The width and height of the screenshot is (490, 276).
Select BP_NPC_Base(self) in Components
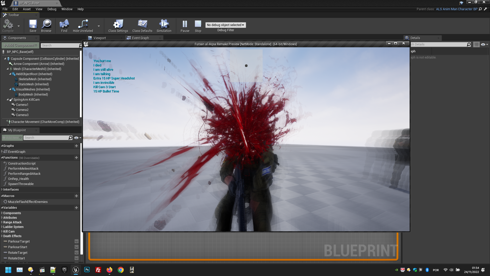pyautogui.click(x=20, y=52)
